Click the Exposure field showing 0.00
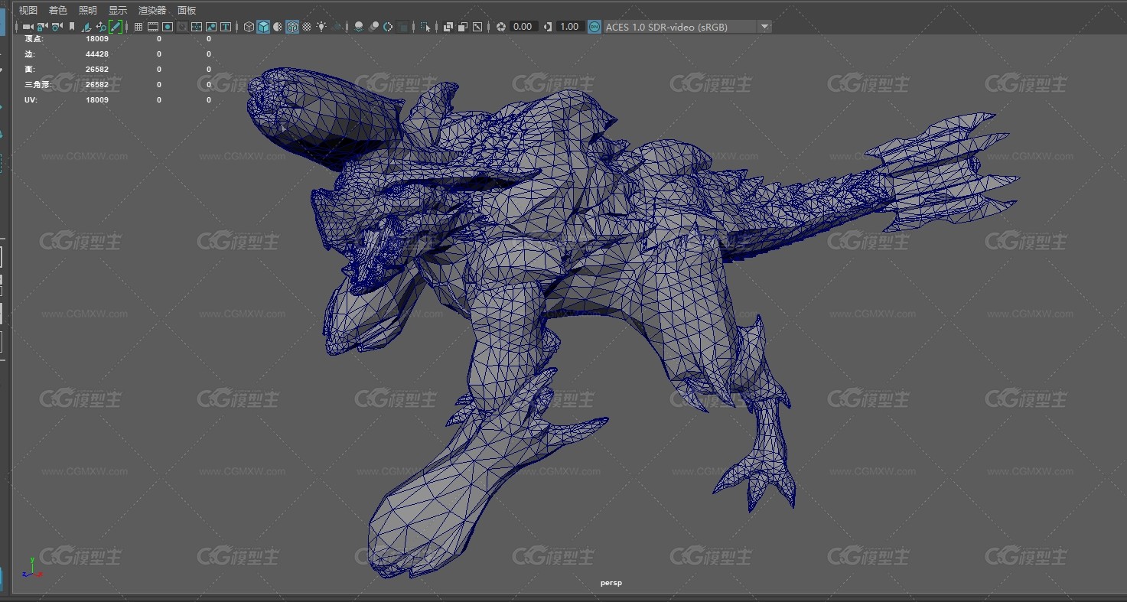 click(523, 27)
